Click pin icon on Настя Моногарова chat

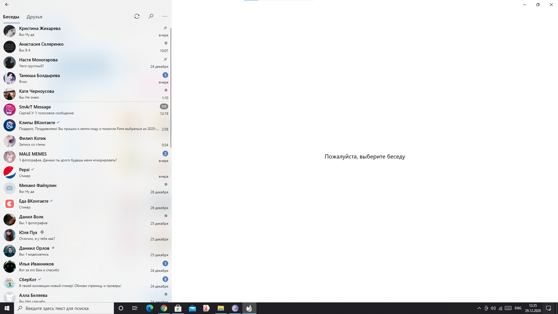(165, 60)
